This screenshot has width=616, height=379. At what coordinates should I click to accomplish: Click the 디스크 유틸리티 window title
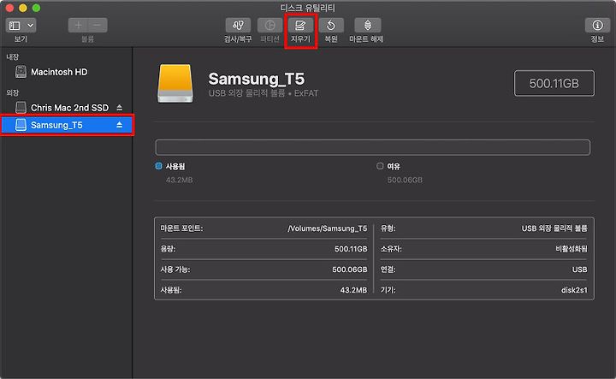pyautogui.click(x=308, y=8)
